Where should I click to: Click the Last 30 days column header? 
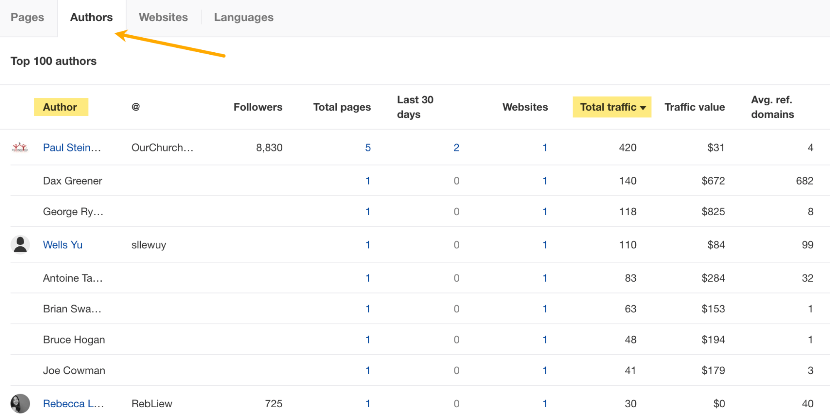click(415, 107)
